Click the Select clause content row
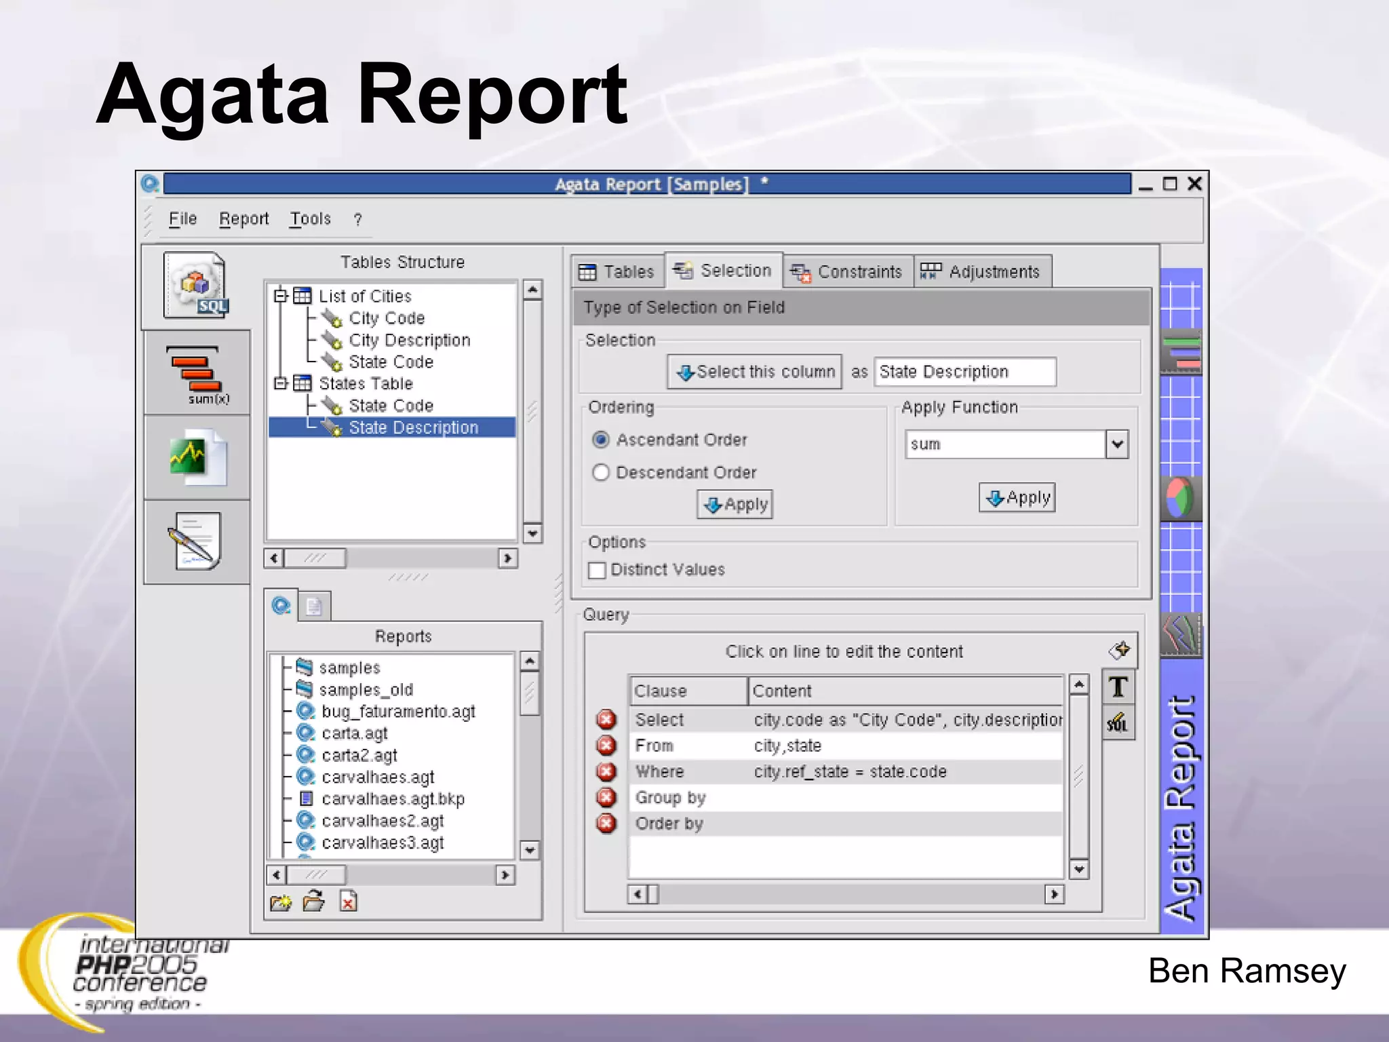The height and width of the screenshot is (1042, 1389). [846, 720]
